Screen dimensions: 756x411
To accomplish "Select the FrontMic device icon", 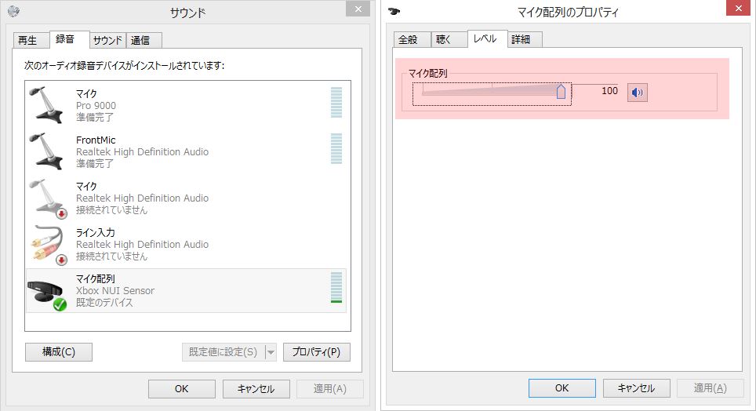I will click(x=46, y=151).
